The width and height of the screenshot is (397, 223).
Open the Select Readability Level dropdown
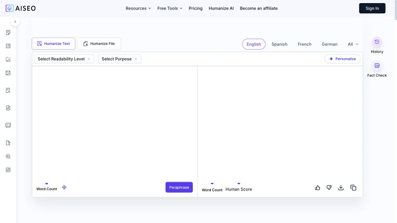[64, 59]
